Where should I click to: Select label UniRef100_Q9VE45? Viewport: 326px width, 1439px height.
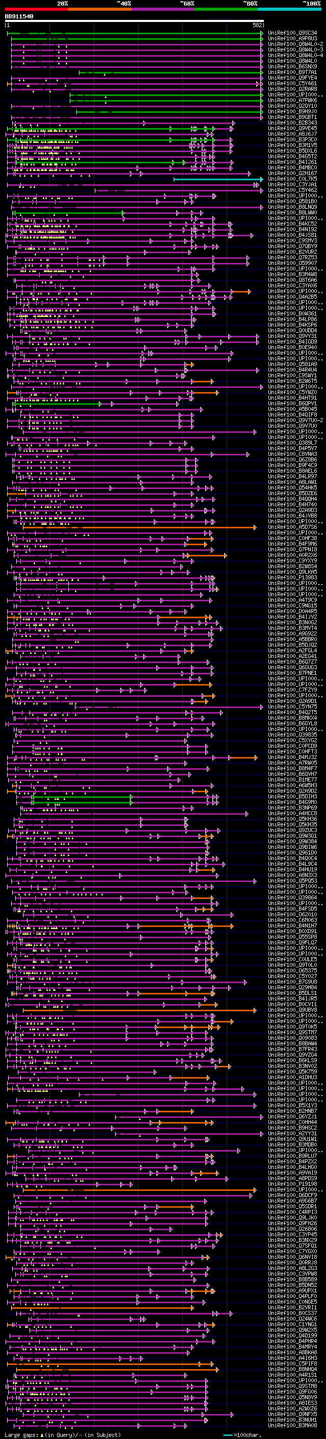coord(292,129)
